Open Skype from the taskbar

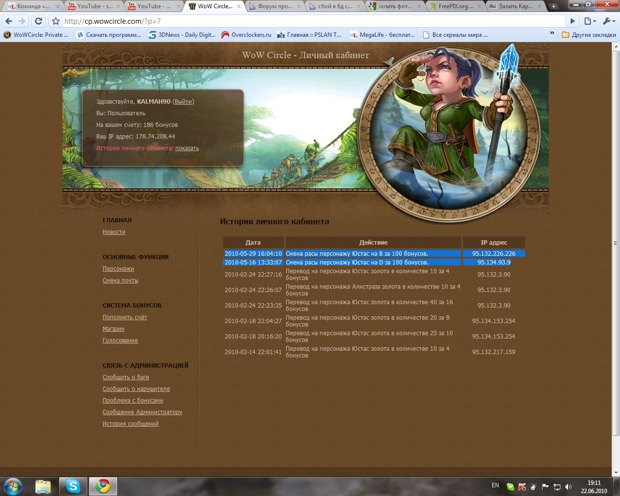point(73,486)
